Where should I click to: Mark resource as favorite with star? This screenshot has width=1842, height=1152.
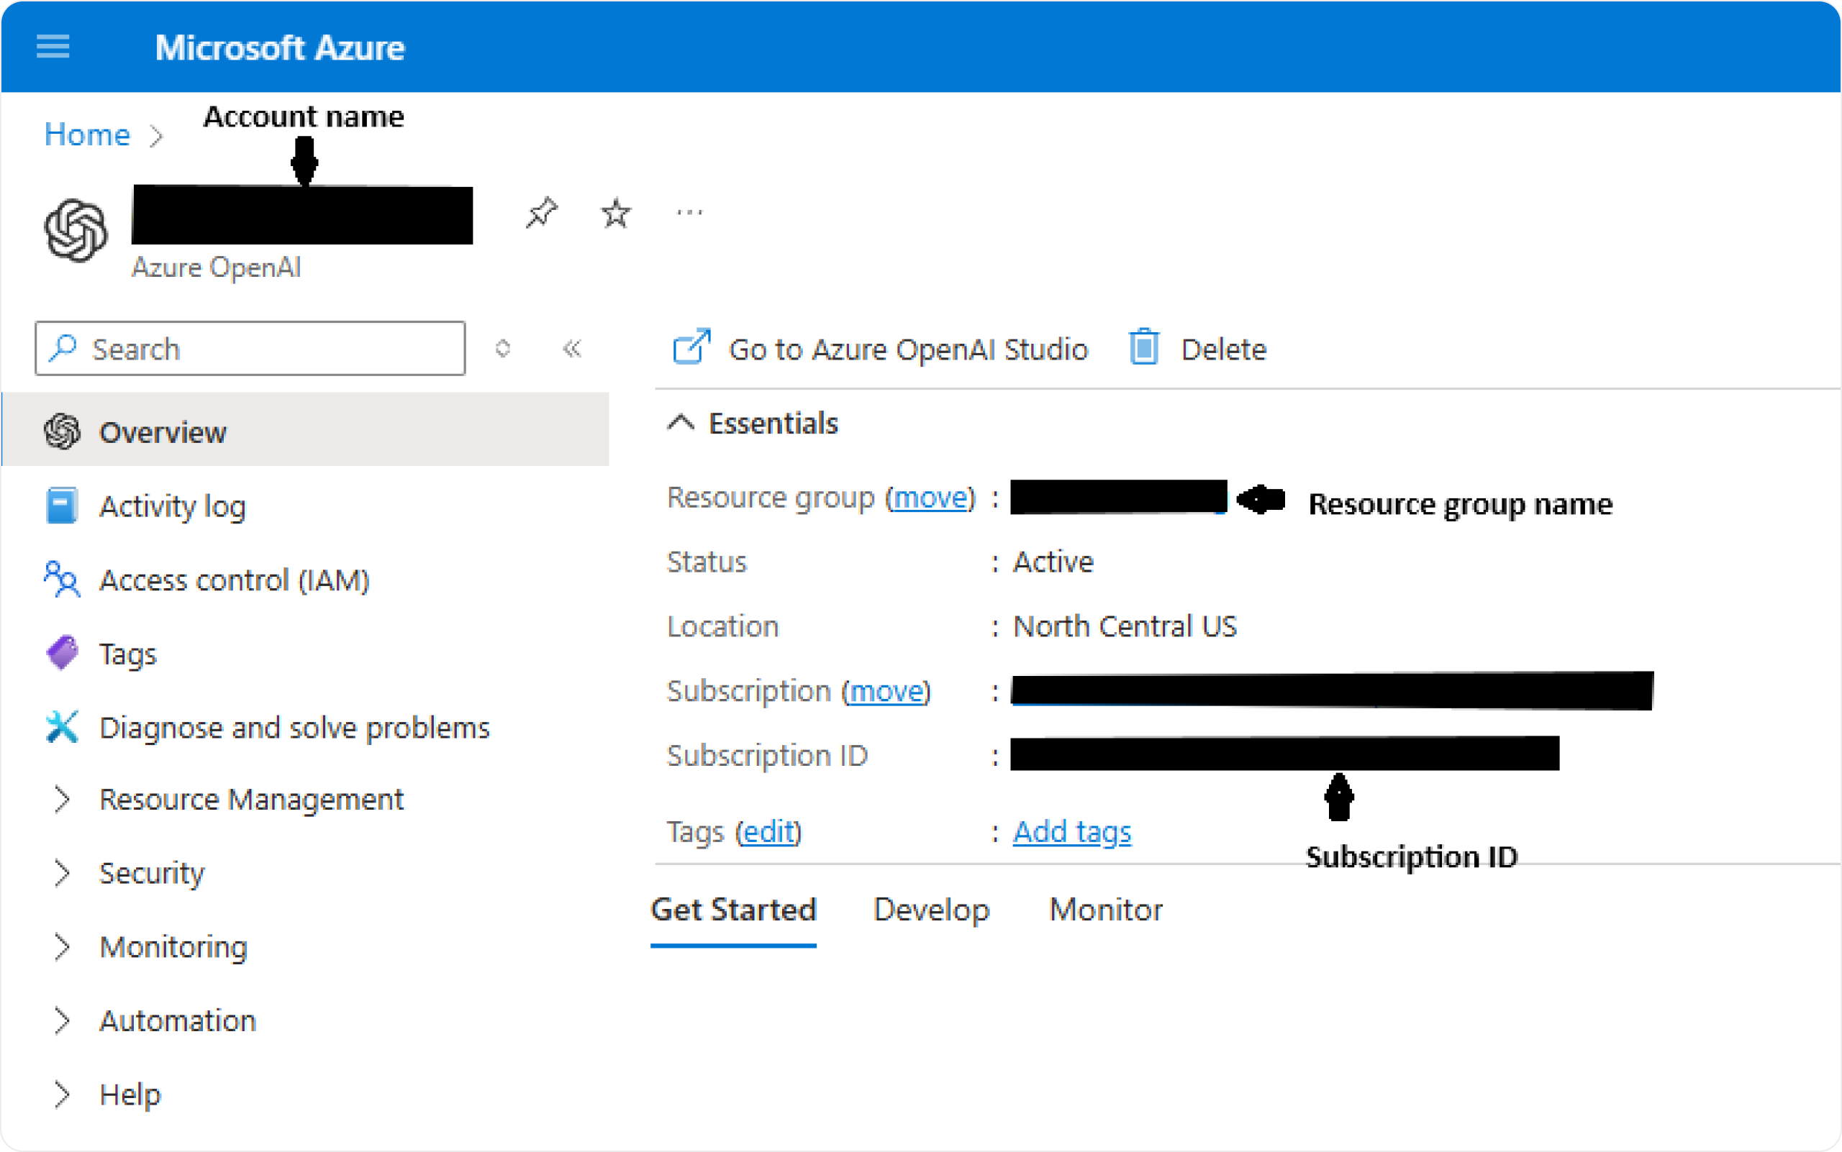(615, 214)
